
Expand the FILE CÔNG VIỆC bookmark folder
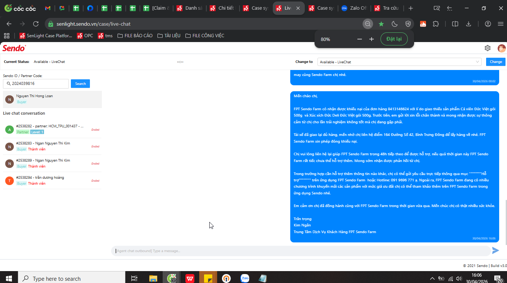[x=204, y=36]
